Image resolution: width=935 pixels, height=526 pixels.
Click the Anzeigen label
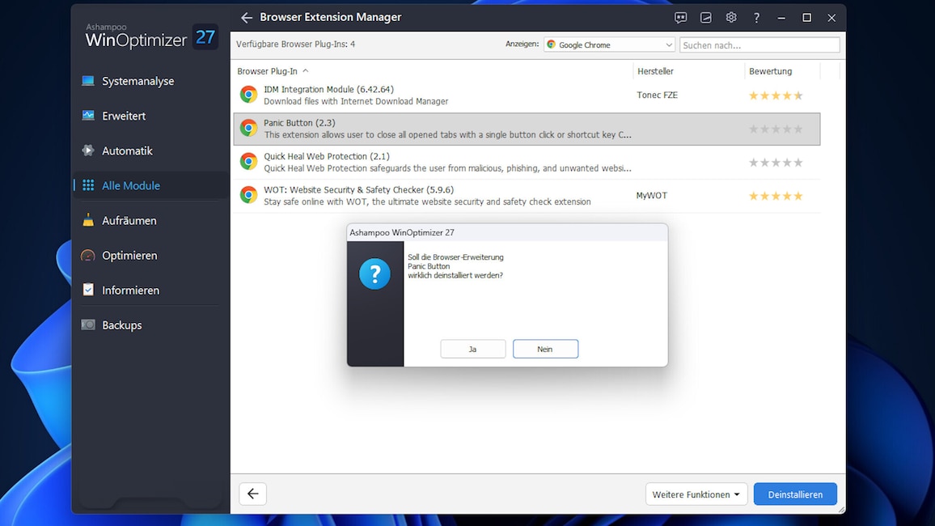pos(522,45)
